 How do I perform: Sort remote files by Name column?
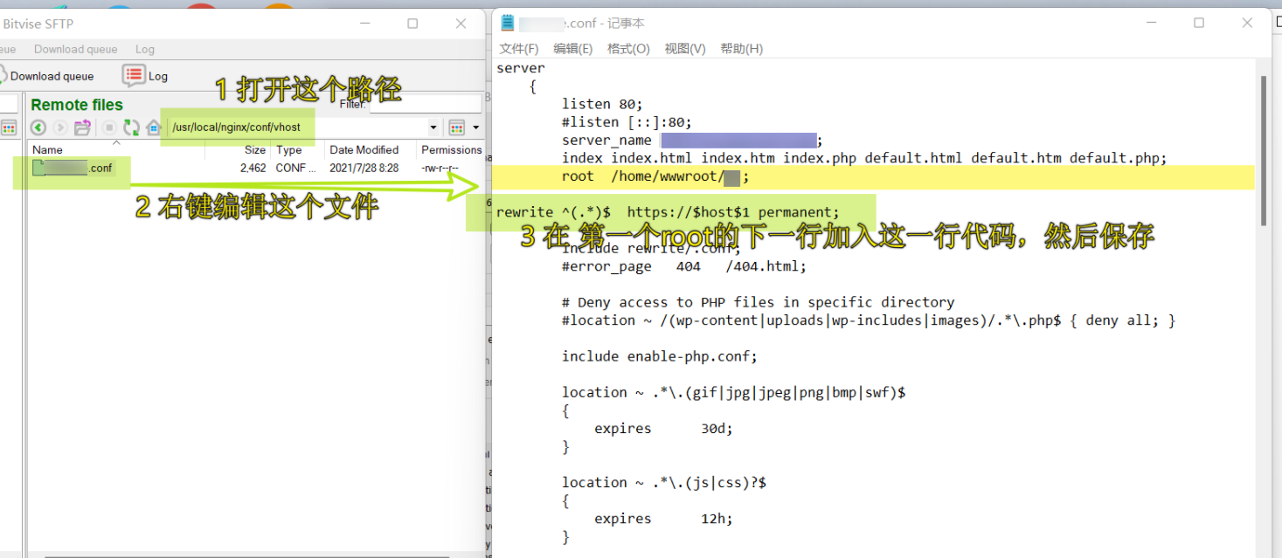[x=48, y=150]
